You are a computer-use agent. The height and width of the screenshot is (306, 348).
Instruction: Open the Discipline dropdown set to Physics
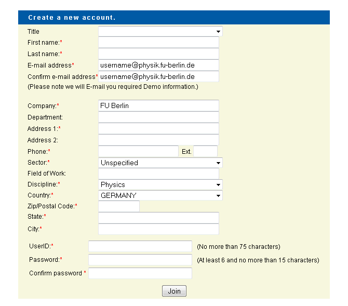tap(160, 184)
